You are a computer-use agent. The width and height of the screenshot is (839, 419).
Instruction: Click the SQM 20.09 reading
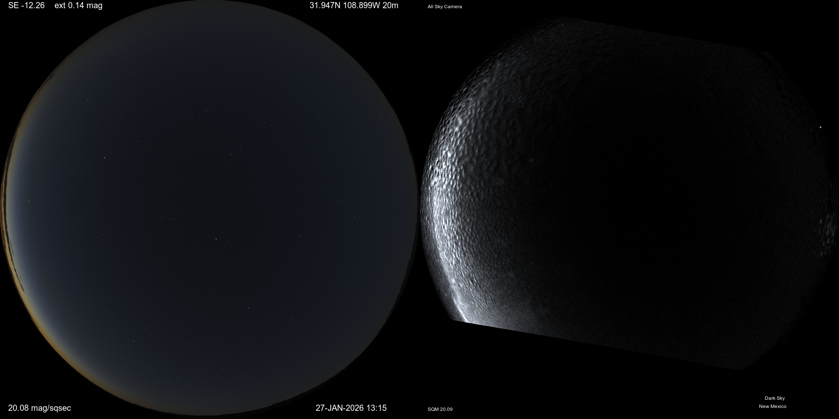(440, 409)
